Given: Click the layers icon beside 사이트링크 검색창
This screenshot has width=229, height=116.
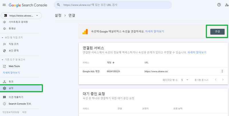Looking at the screenshot, I should pos(5,22).
